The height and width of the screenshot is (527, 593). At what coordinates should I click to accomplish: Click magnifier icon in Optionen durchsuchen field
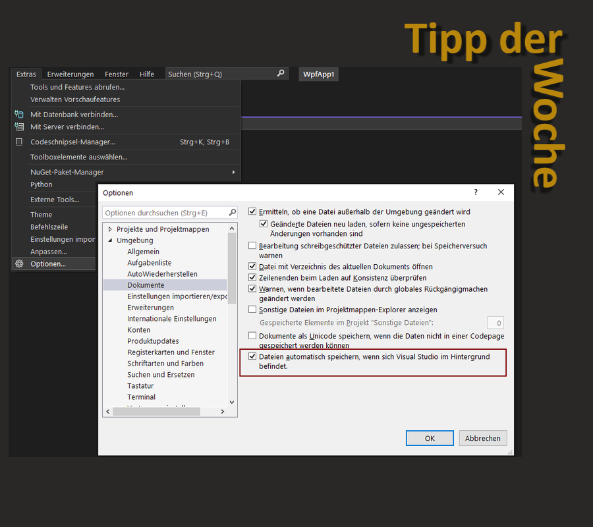232,213
